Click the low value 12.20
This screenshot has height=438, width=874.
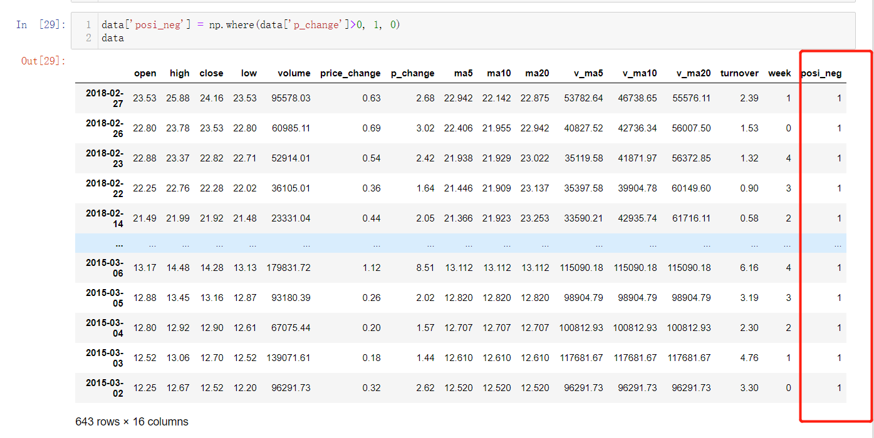(245, 387)
